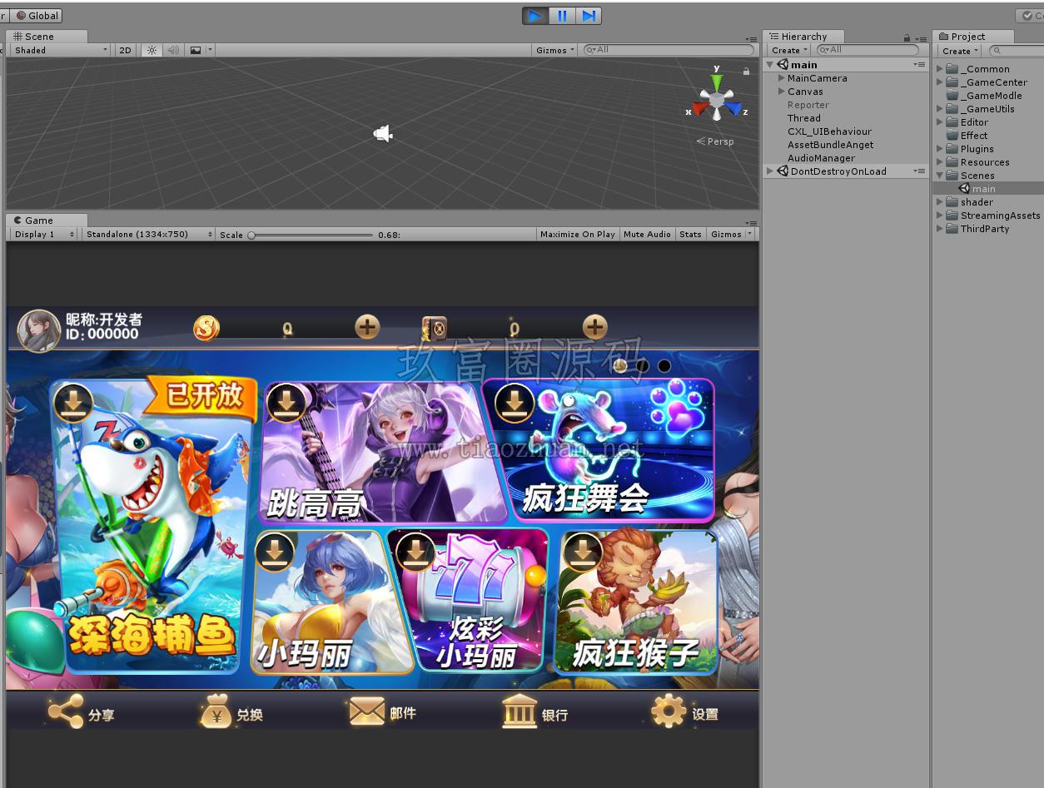Collapse the Scenes folder
This screenshot has height=788, width=1044.
point(940,176)
